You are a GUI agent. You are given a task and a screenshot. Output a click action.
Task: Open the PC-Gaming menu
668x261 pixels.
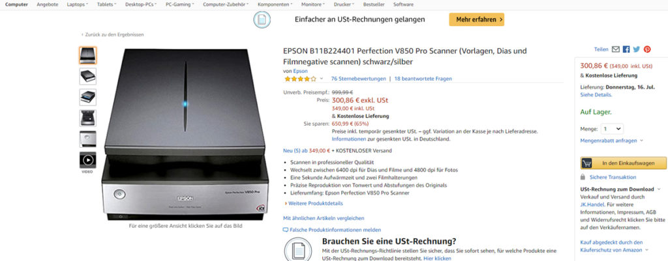(x=180, y=5)
